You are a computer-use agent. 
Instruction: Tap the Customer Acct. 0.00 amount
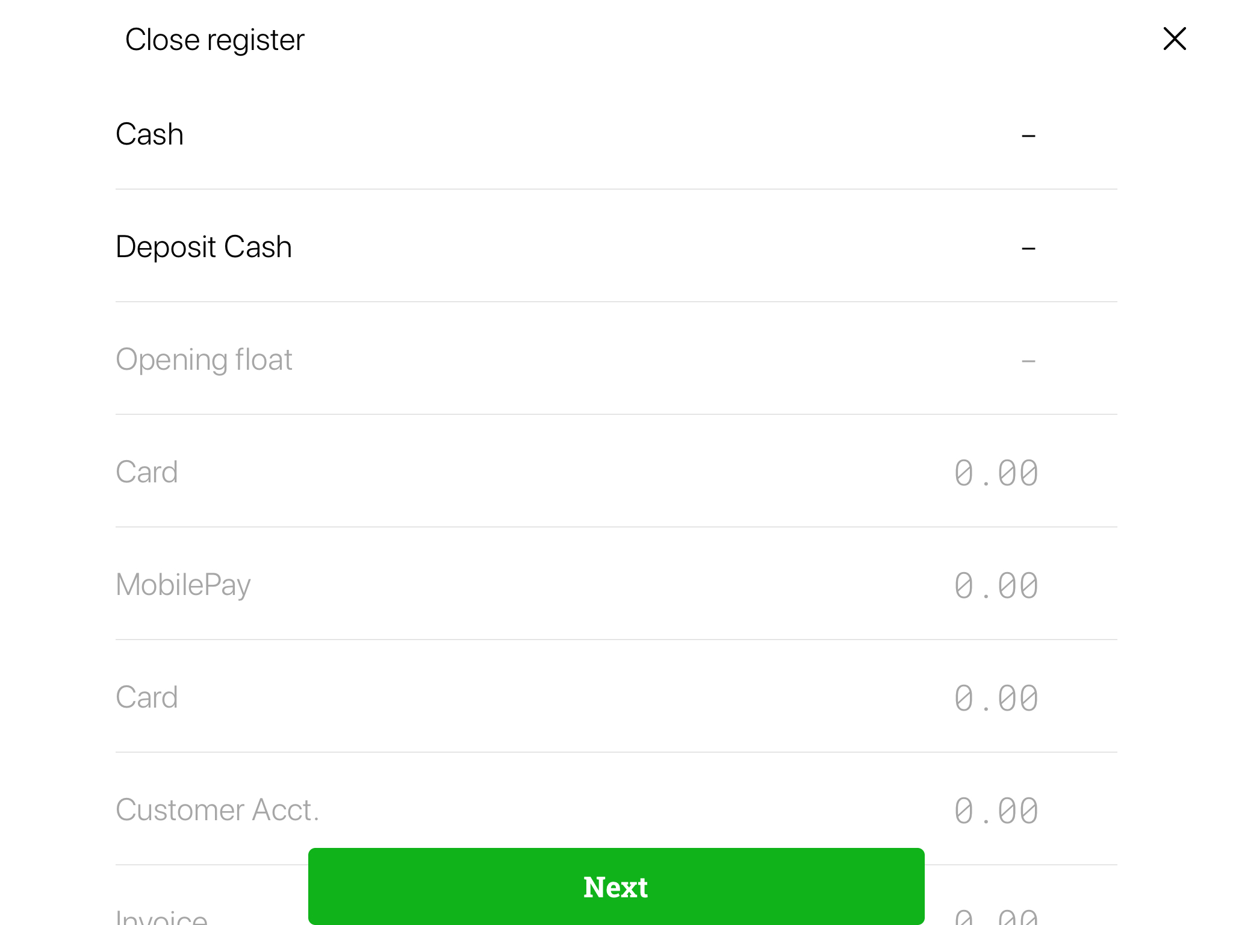[x=996, y=811]
